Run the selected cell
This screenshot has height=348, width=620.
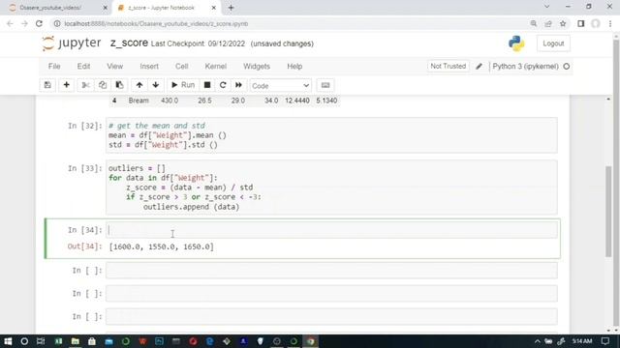(x=183, y=85)
